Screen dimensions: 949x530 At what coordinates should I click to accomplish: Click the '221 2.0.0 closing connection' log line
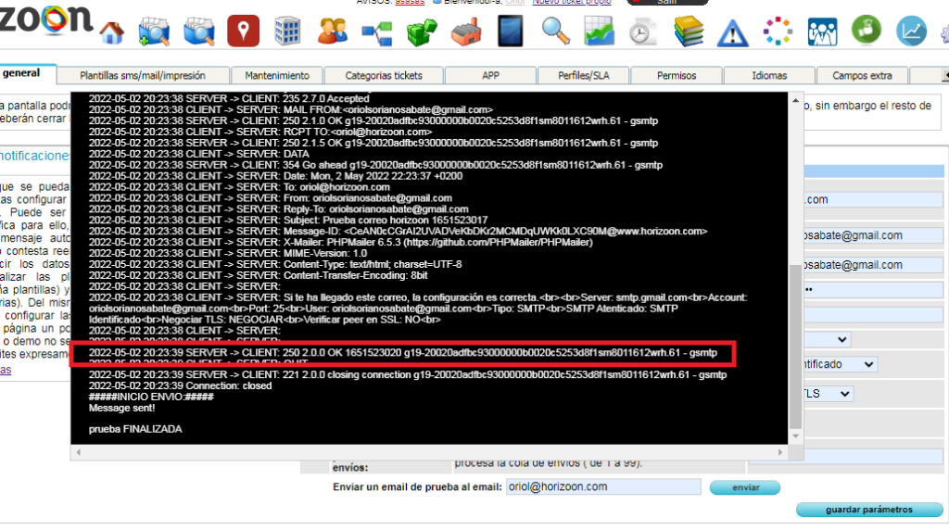[408, 375]
